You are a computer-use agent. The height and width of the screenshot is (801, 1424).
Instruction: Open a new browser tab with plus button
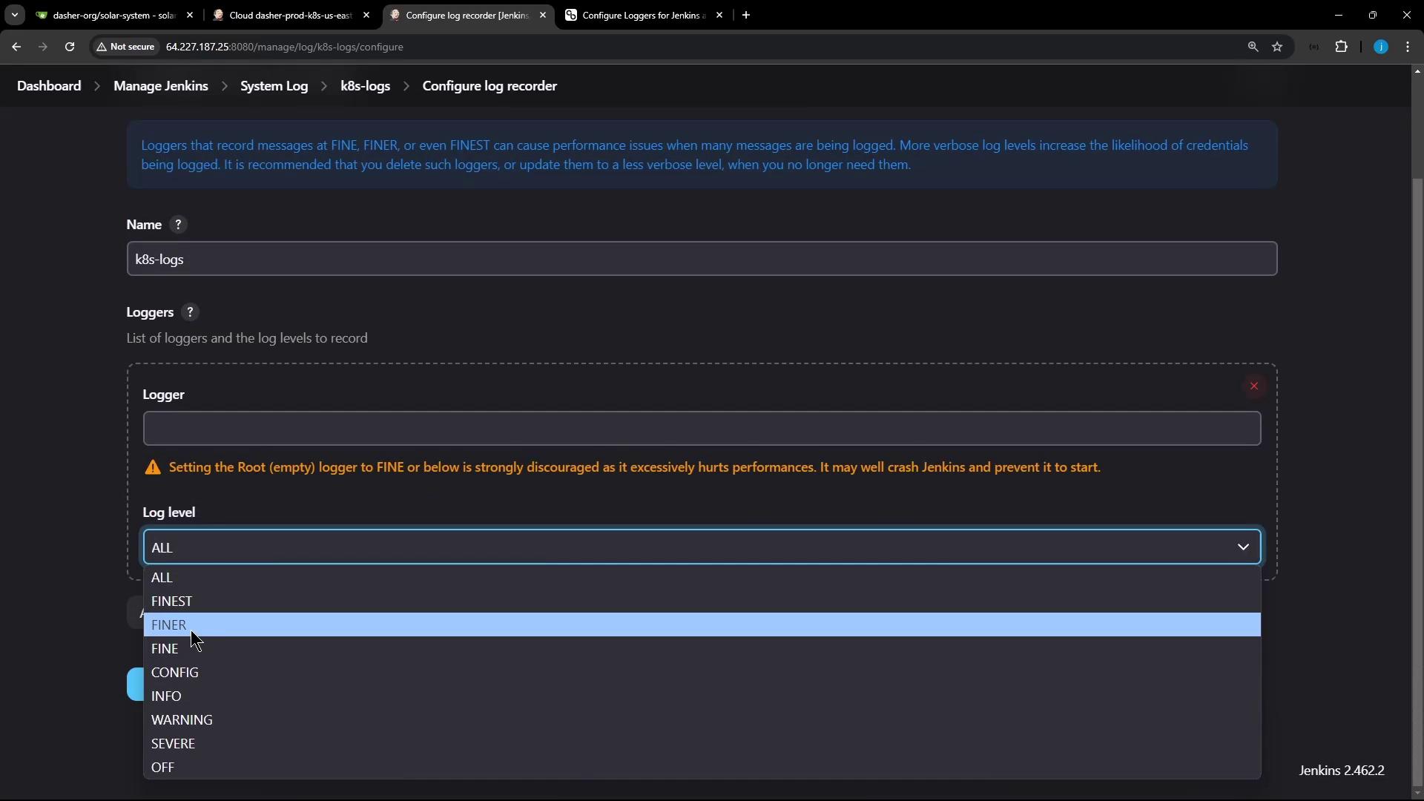tap(746, 15)
